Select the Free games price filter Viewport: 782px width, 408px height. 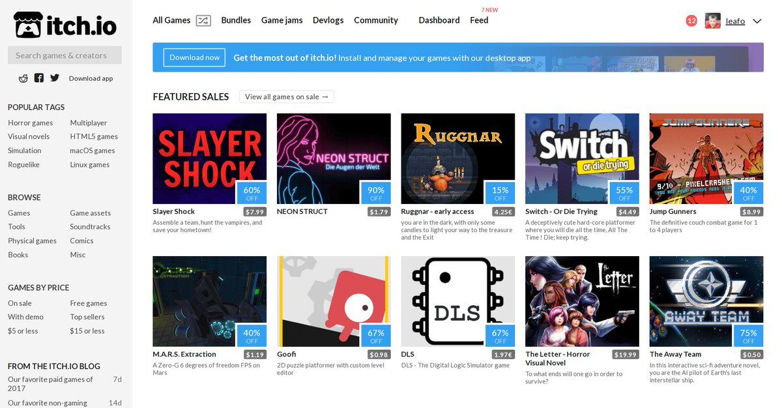click(89, 303)
